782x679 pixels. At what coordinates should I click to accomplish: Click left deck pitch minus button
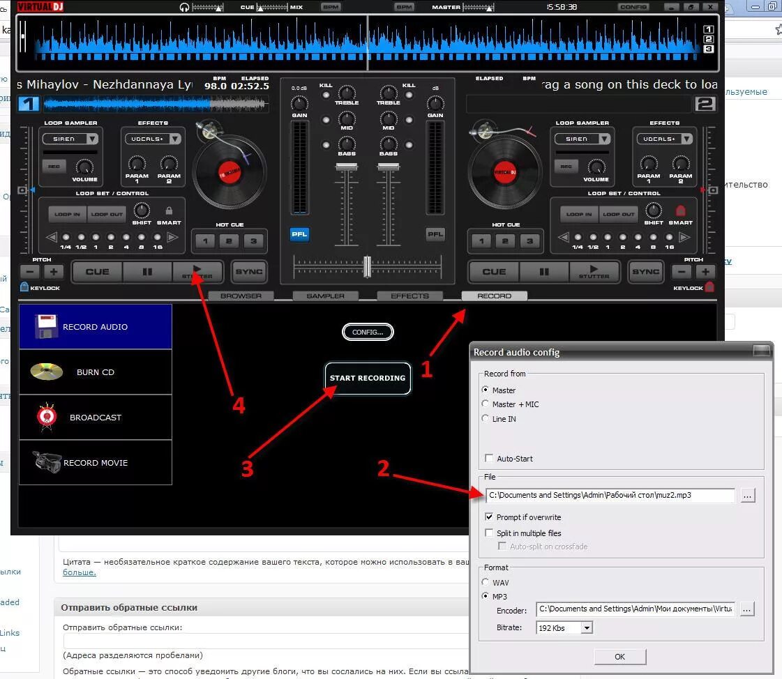pyautogui.click(x=30, y=272)
